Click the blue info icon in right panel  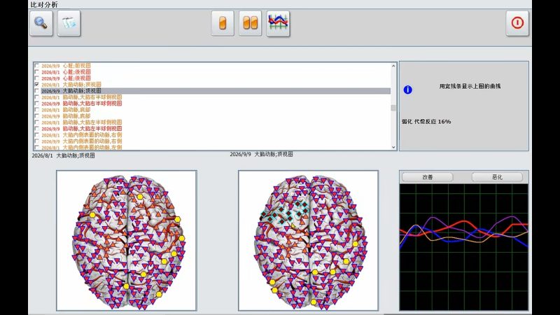[x=407, y=90]
